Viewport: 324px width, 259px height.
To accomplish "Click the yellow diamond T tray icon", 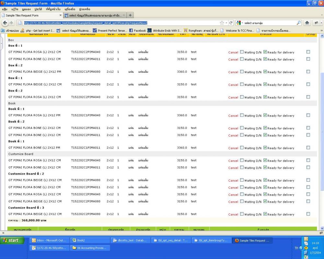I will pyautogui.click(x=306, y=248).
